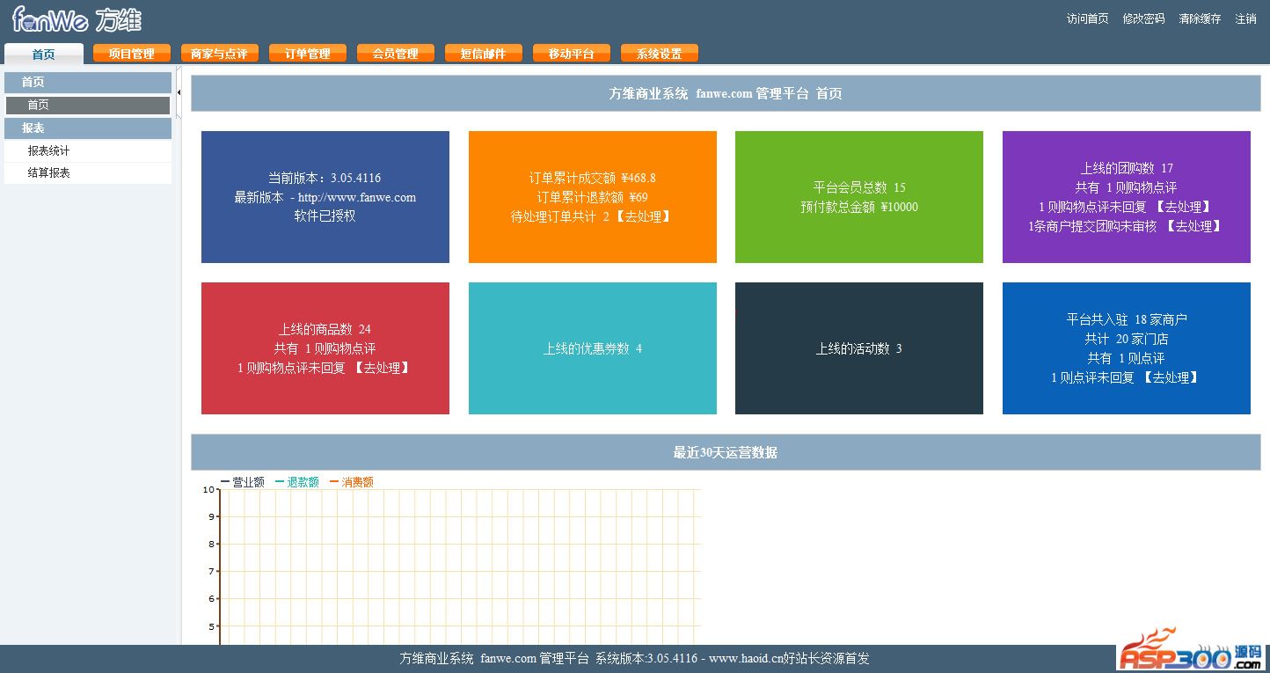Click the footer text 系统版本:3.05.4116

[x=646, y=658]
